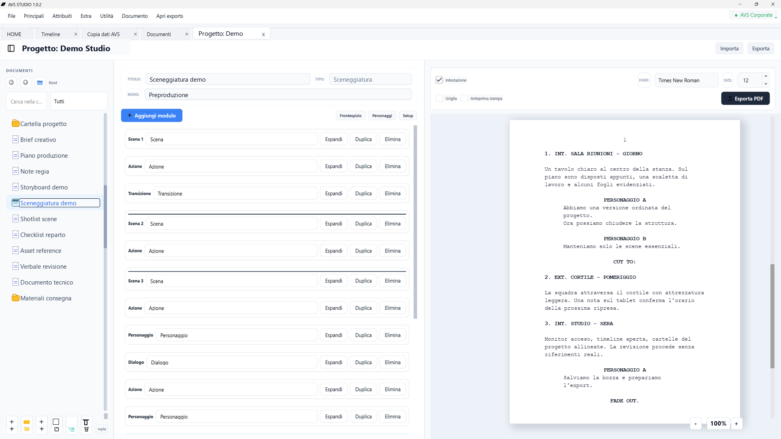Click the document tree scrollbar
Screen dimensions: 781x439
click(105, 217)
